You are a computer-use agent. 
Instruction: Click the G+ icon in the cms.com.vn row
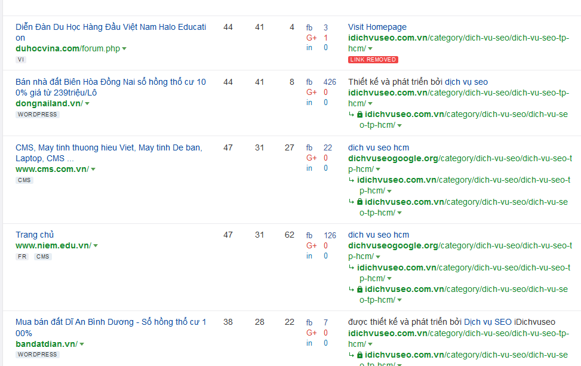pos(311,158)
